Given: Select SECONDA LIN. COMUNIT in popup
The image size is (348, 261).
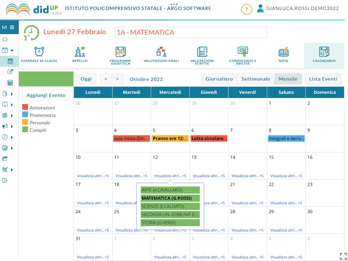Looking at the screenshot, I should pos(170,215).
